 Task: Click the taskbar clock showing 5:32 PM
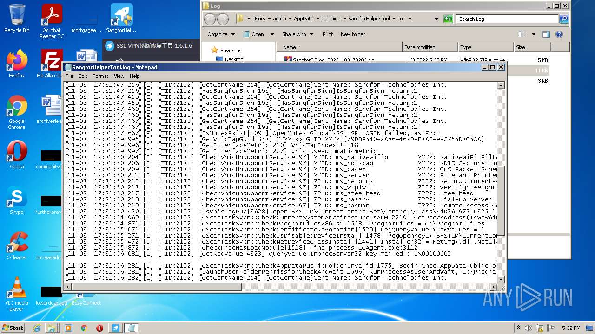pyautogui.click(x=571, y=328)
